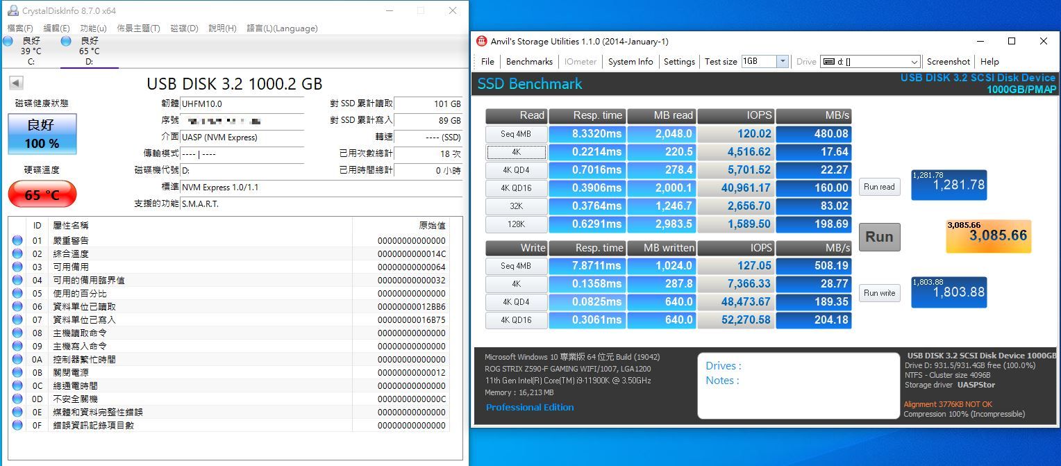Click total host reads value 101 GB
This screenshot has height=466, width=1061.
coord(428,104)
